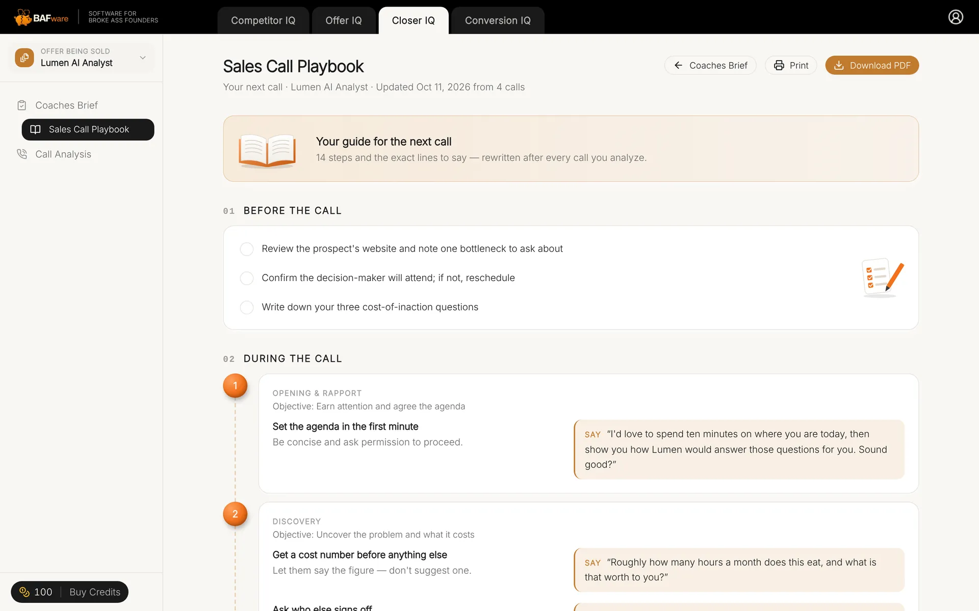Click the BAFware logo
Image resolution: width=979 pixels, height=611 pixels.
pos(41,17)
